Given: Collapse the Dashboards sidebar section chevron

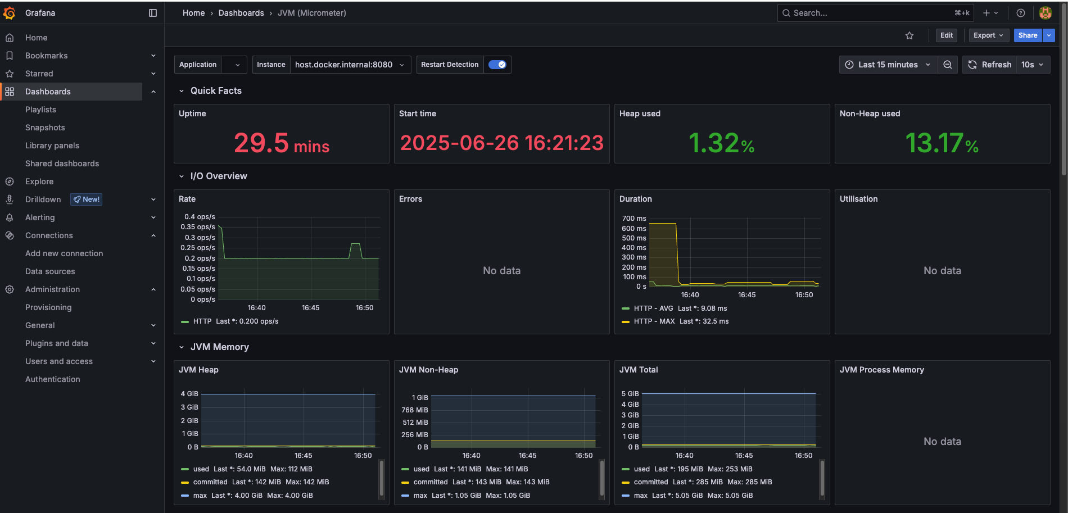Looking at the screenshot, I should [153, 92].
